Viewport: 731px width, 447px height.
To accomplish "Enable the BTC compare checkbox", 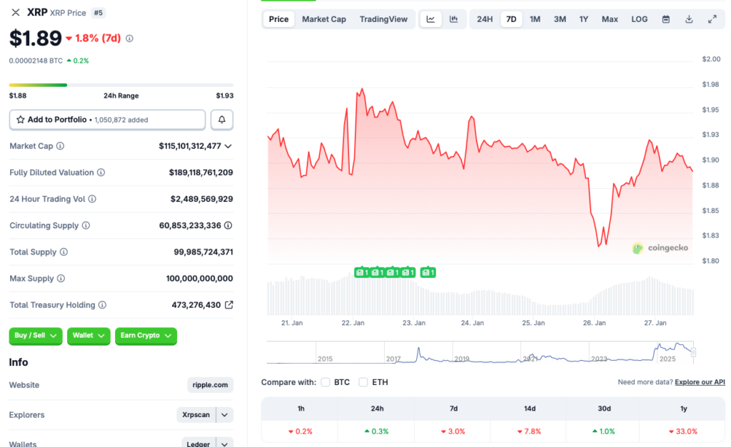I will [x=325, y=382].
